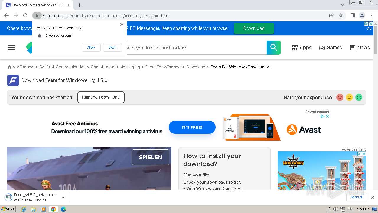Open Social & Communication breadcrumb link
The width and height of the screenshot is (378, 213).
tap(62, 67)
